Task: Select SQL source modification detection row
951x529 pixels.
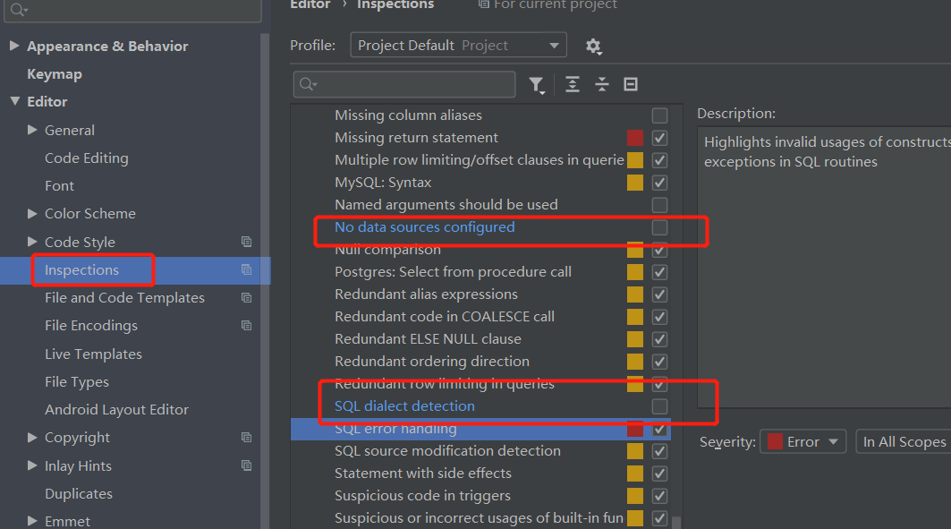Action: 480,451
